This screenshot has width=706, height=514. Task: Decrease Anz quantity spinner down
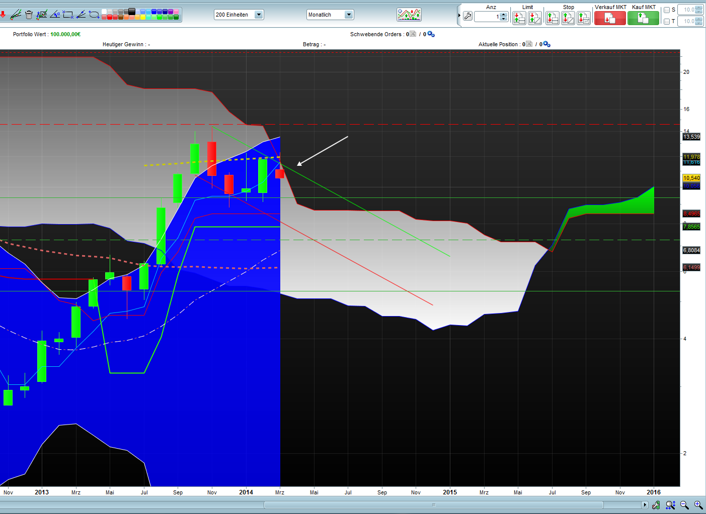point(504,19)
